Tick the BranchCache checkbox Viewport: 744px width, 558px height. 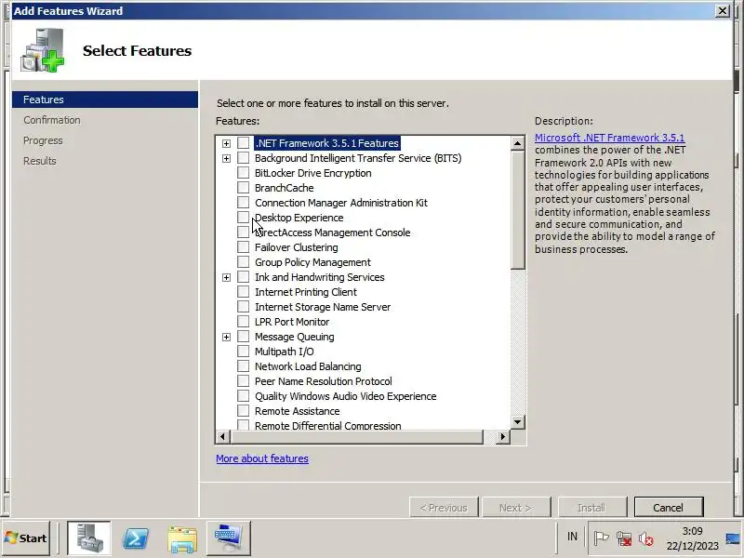tap(243, 188)
